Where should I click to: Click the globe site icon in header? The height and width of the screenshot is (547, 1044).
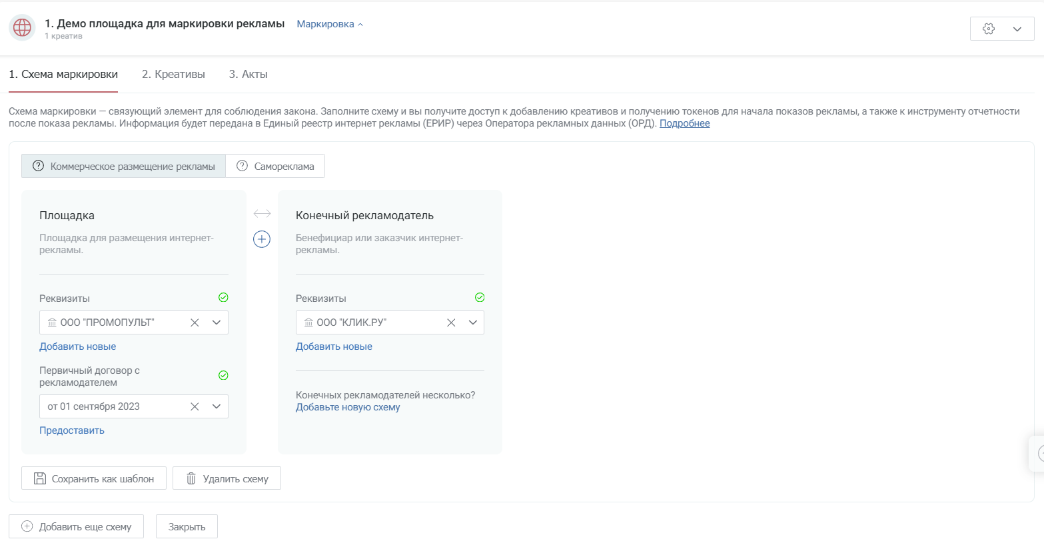click(22, 28)
